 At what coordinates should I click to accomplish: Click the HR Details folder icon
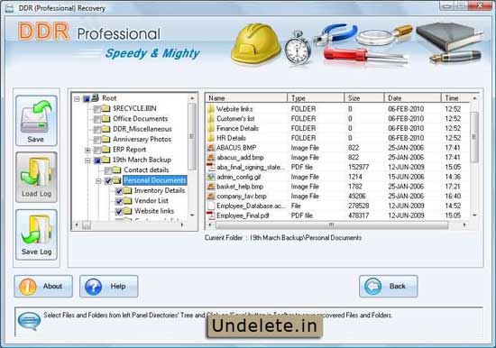211,138
